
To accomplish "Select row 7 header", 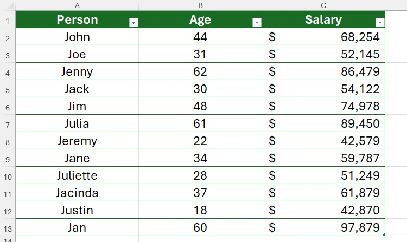I will pyautogui.click(x=8, y=124).
